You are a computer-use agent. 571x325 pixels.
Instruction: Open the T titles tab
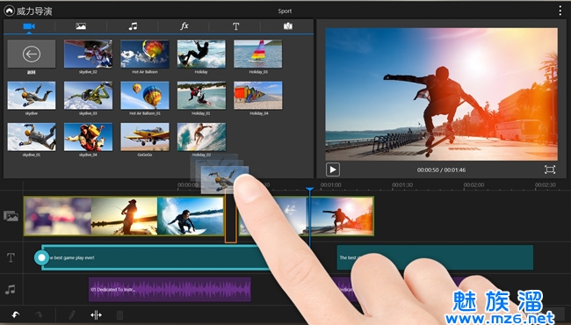click(236, 26)
